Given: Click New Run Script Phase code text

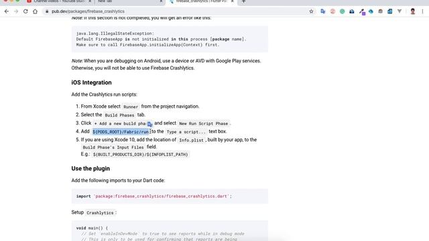Looking at the screenshot, I should pos(203,123).
